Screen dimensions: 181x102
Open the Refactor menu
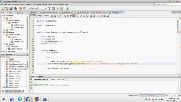[x=29, y=5]
